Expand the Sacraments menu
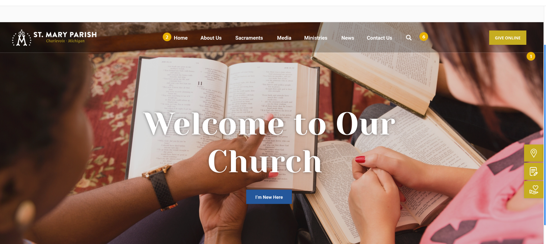Viewport: 546px width, 244px height. tap(249, 38)
